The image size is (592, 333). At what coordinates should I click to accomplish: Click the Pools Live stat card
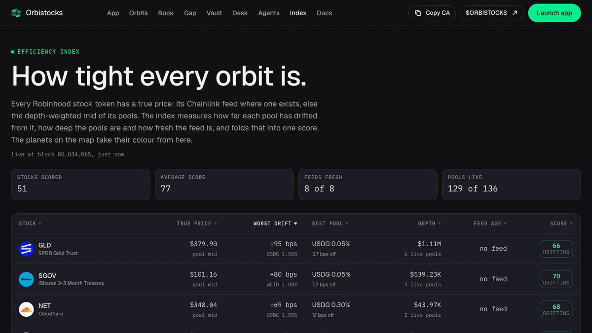[x=511, y=185]
